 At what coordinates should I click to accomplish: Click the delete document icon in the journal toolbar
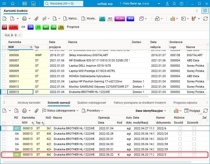(x=16, y=111)
